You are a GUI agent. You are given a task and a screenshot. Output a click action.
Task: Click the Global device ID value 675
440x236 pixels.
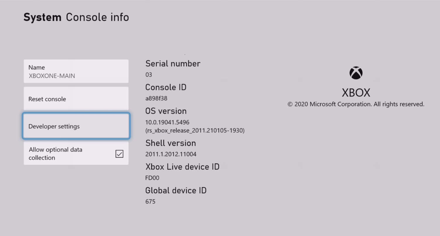[150, 202]
